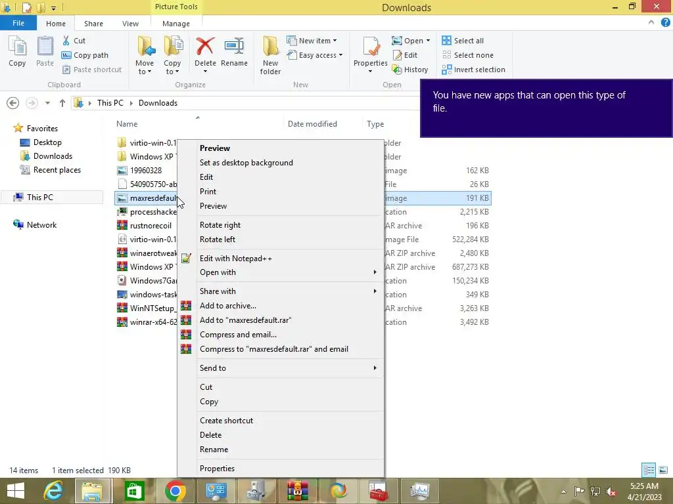Choose Print in context menu
Screen dimensions: 673x504
click(208, 192)
